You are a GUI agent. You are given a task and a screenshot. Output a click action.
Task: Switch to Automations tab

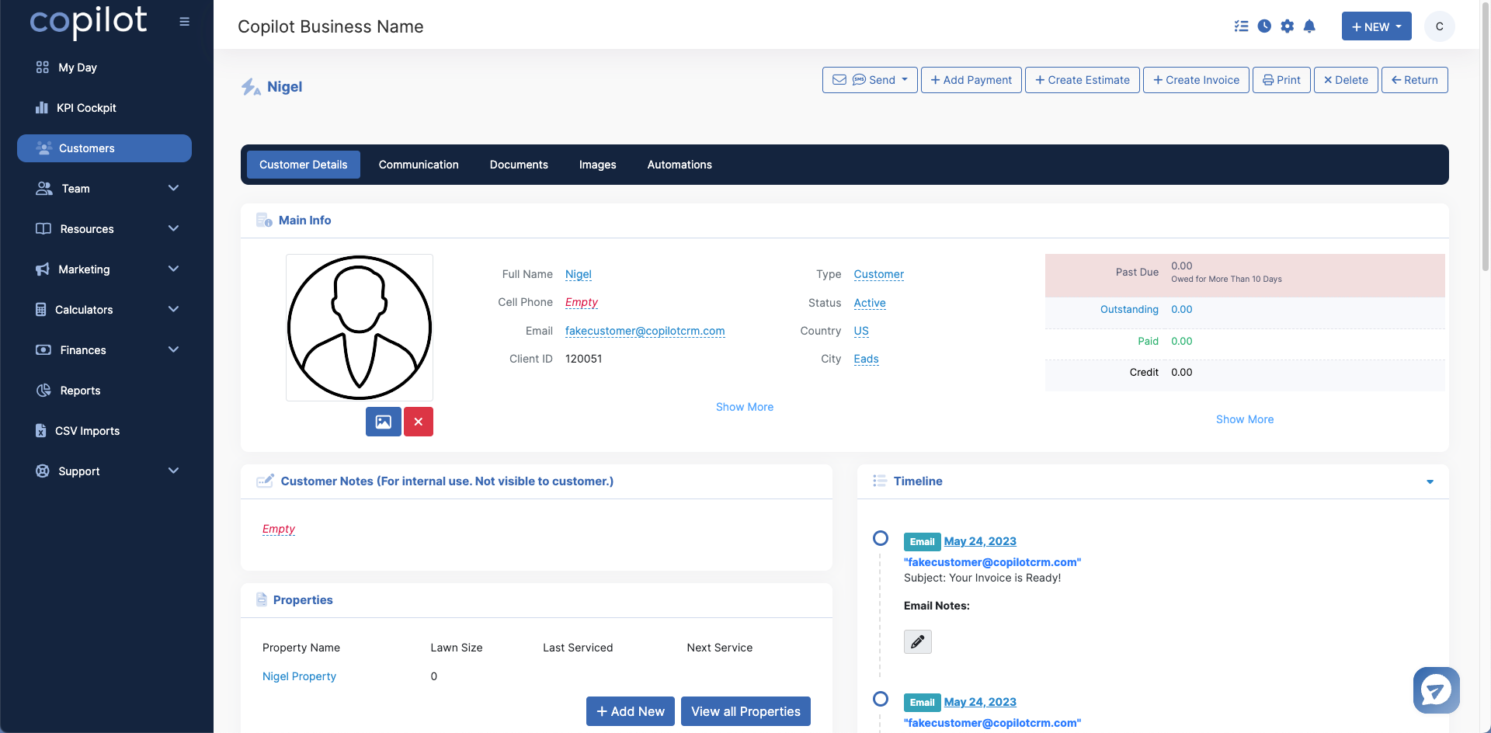679,165
